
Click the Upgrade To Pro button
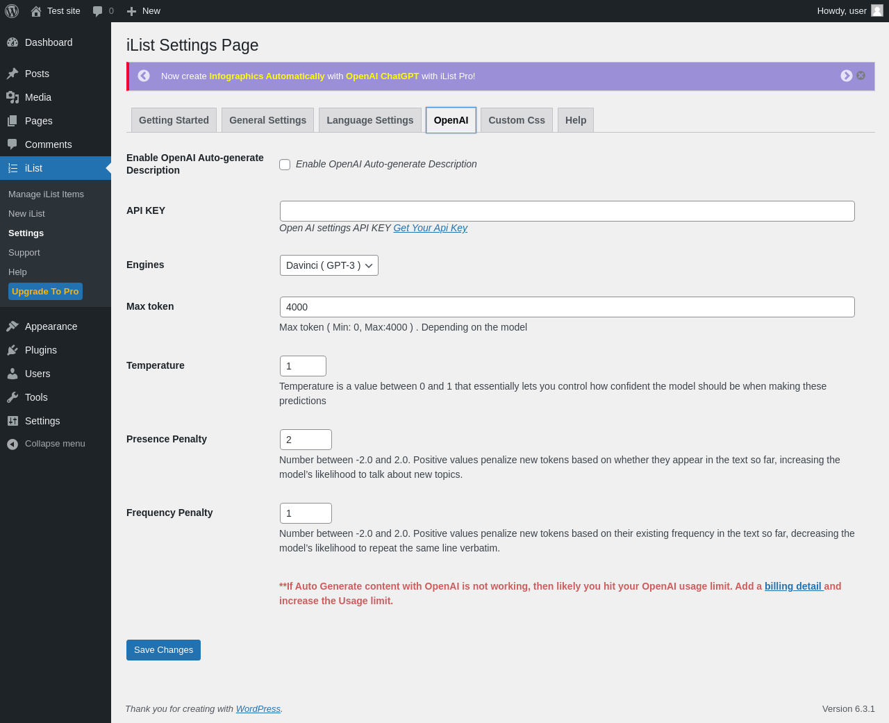(x=45, y=292)
